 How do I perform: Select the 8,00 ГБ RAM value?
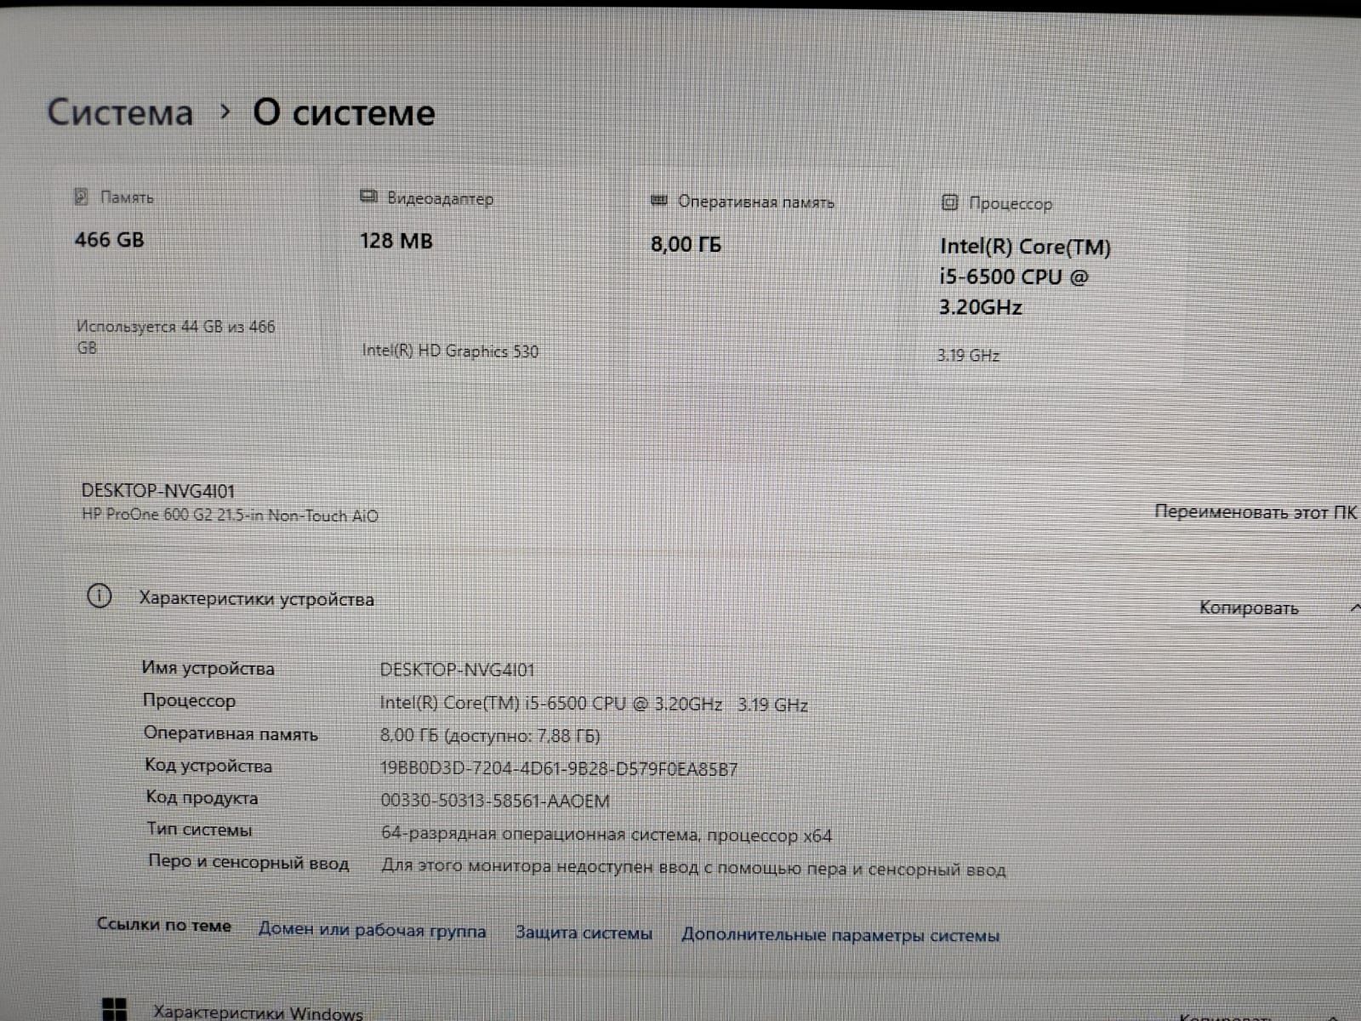tap(686, 245)
